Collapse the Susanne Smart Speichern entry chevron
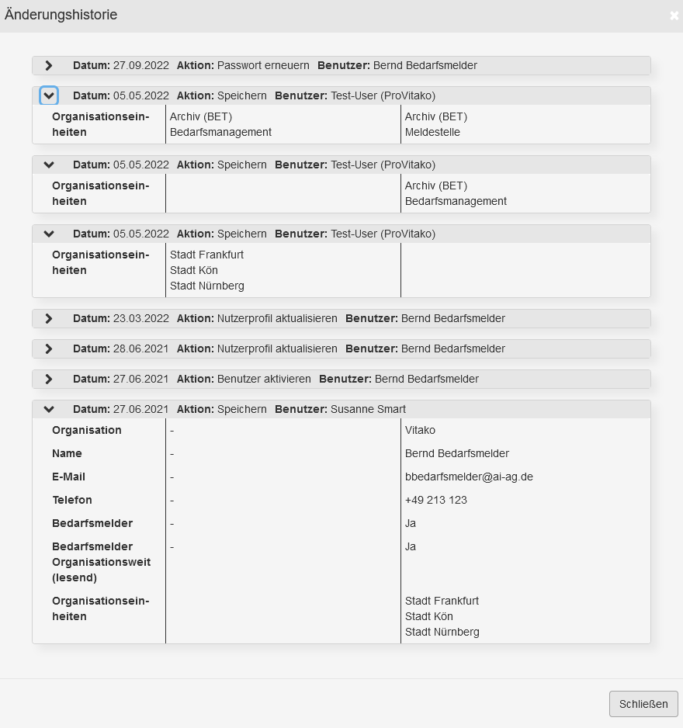Viewport: 683px width, 728px height. tap(49, 410)
